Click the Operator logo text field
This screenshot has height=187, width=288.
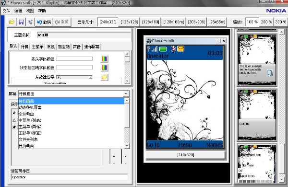click(70, 177)
